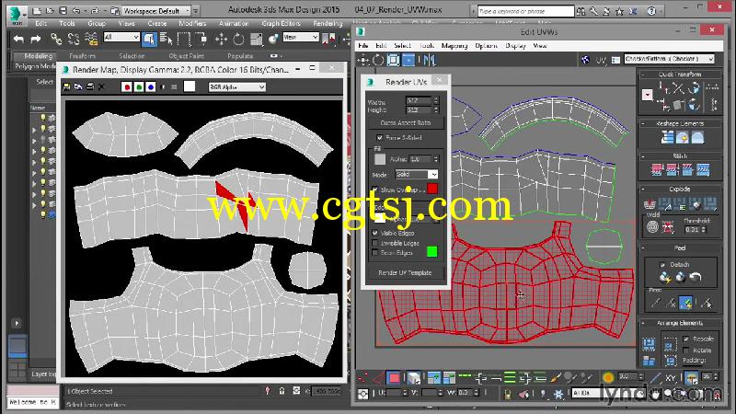Select Rotate tool in Edit UVWs toolbar

(378, 60)
